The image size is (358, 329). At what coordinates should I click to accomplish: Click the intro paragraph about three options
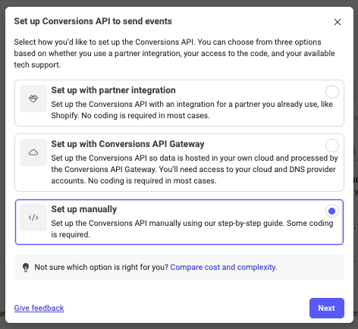(x=174, y=53)
